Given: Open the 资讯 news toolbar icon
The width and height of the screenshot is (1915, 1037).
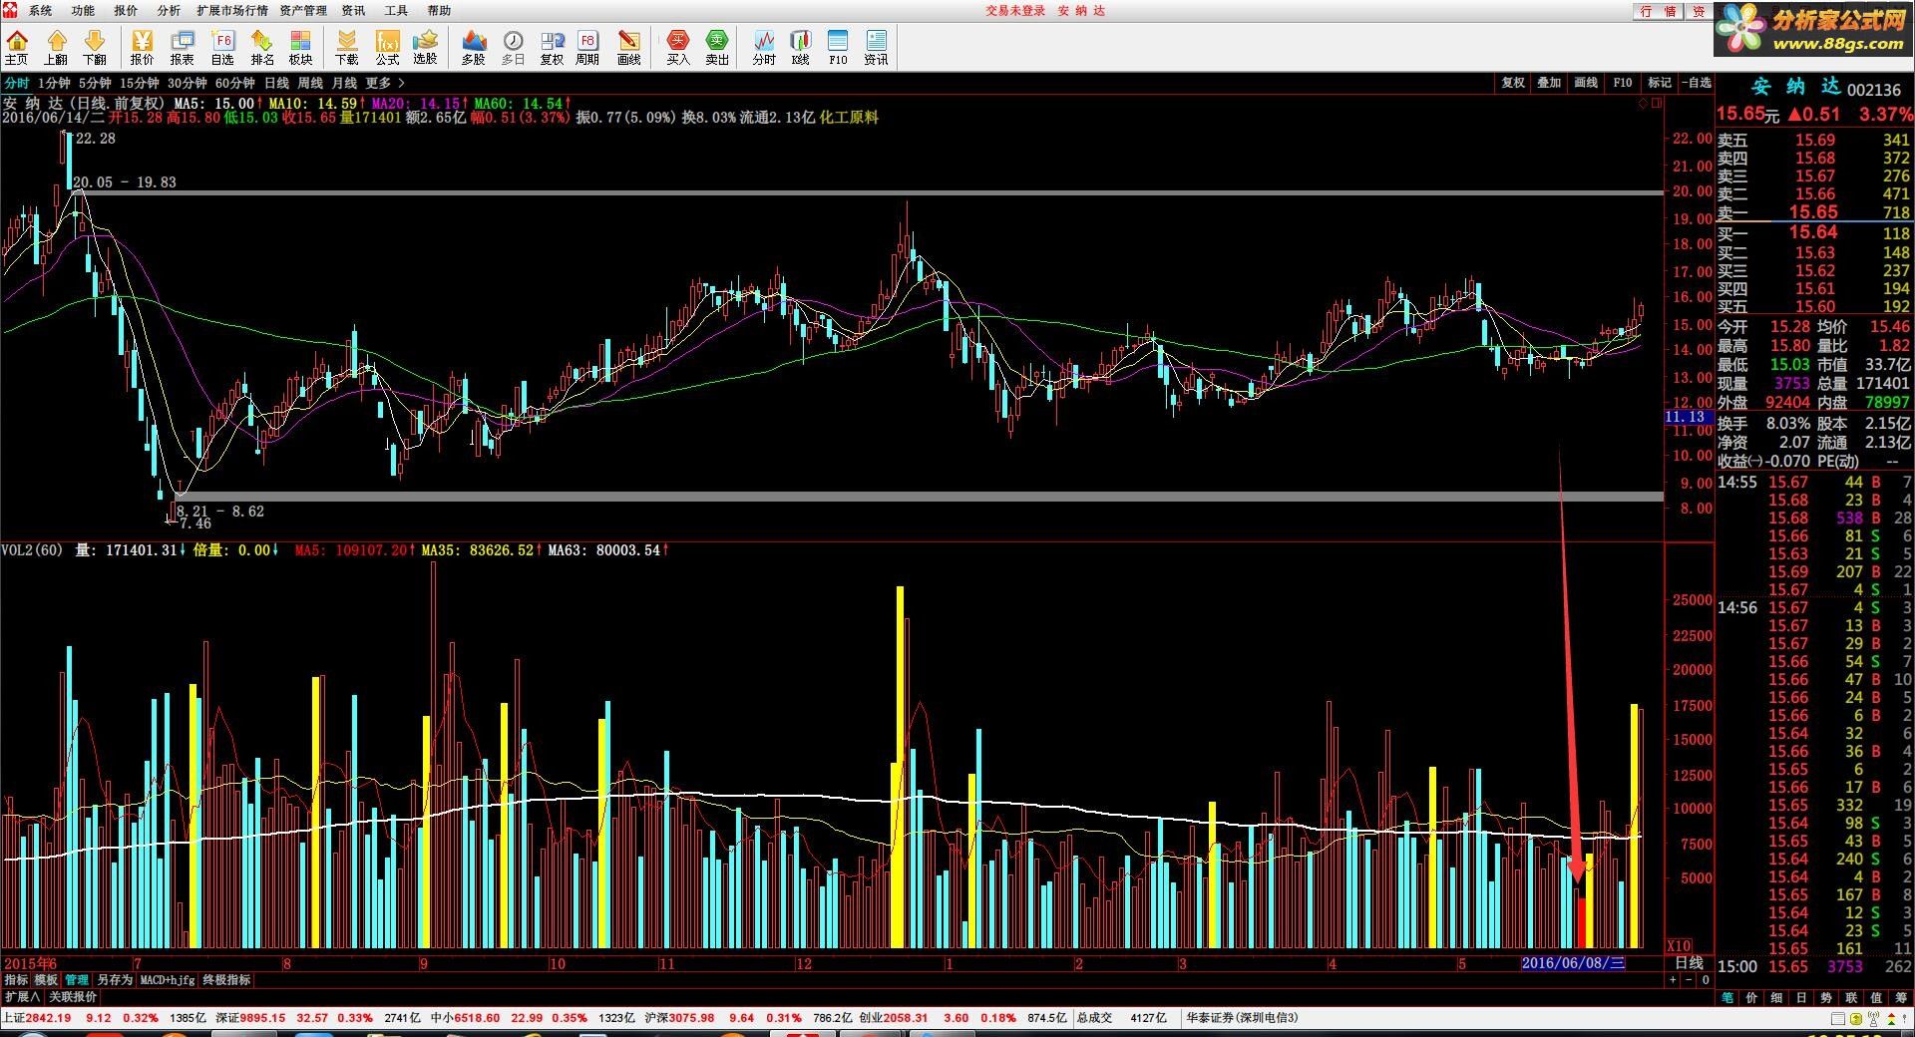Looking at the screenshot, I should (876, 47).
